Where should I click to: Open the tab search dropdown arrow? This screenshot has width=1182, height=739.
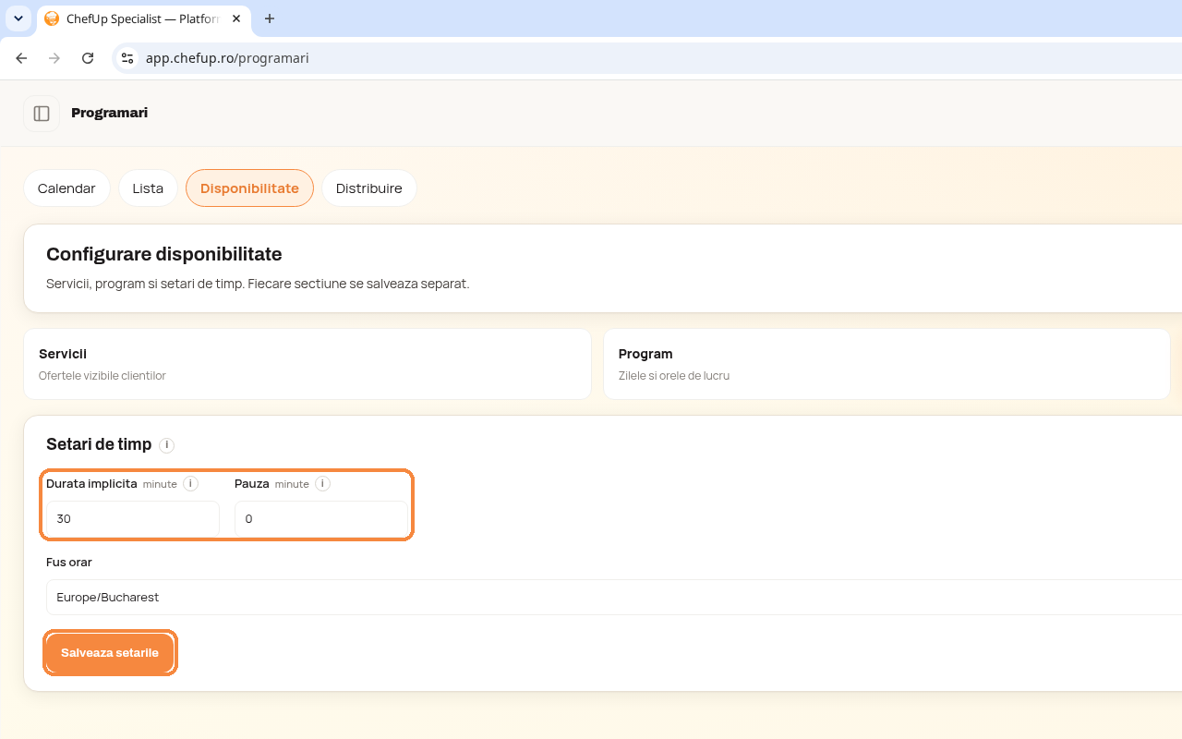(x=18, y=18)
